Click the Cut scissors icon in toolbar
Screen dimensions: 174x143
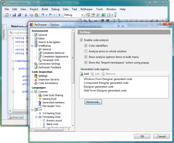pyautogui.click(x=26, y=15)
